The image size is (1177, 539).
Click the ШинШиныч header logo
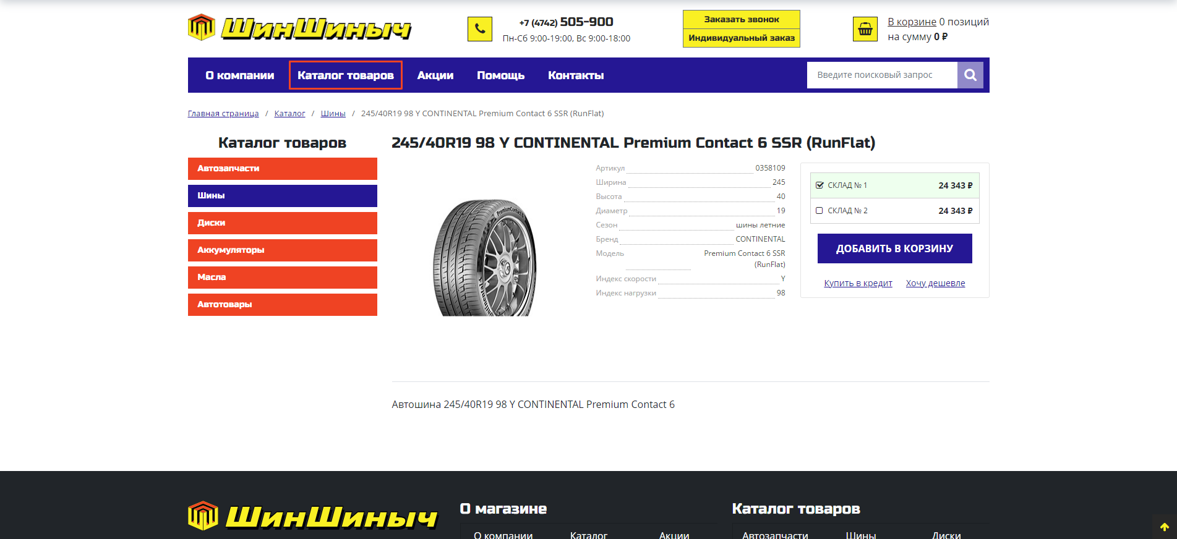pos(300,28)
